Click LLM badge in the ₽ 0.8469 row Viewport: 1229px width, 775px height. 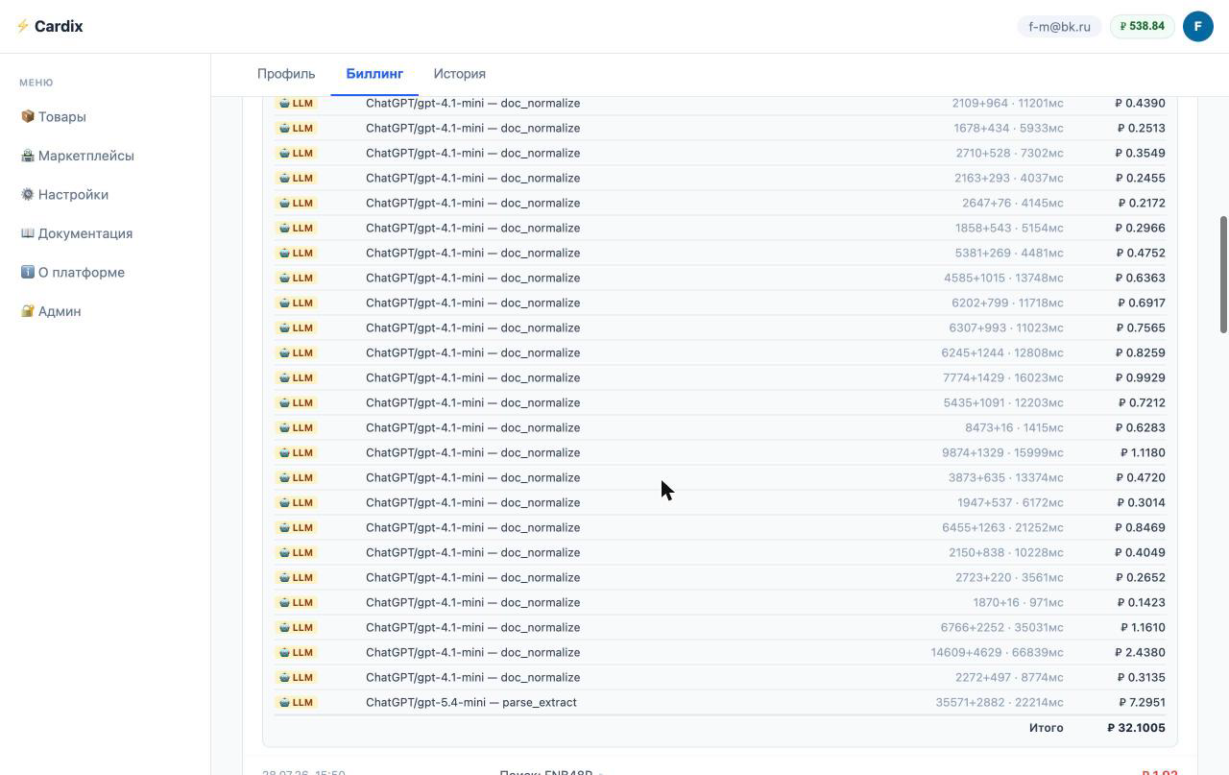tap(296, 527)
